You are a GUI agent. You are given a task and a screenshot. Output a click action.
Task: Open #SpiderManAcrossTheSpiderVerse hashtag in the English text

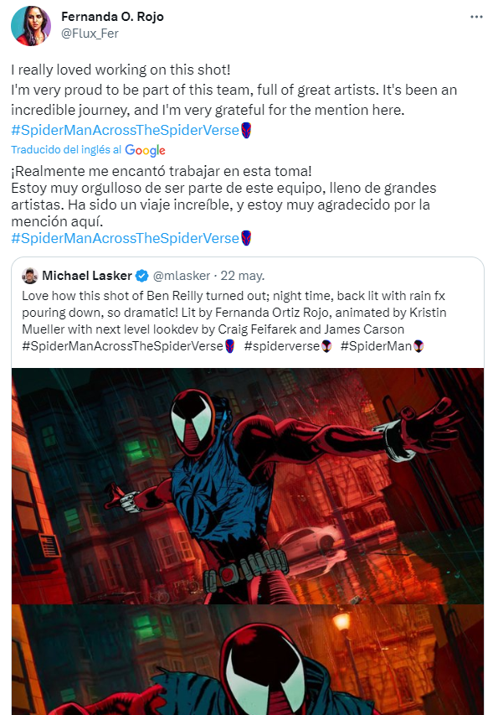coord(126,131)
